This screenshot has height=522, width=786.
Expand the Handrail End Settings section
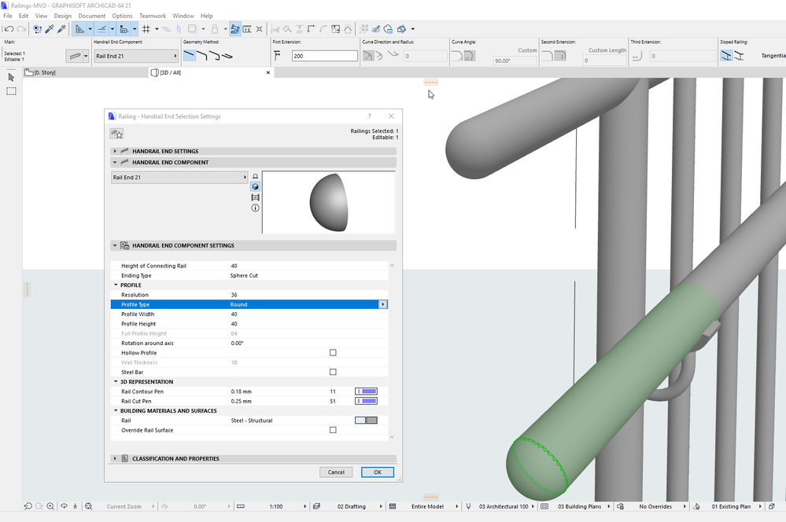[115, 151]
